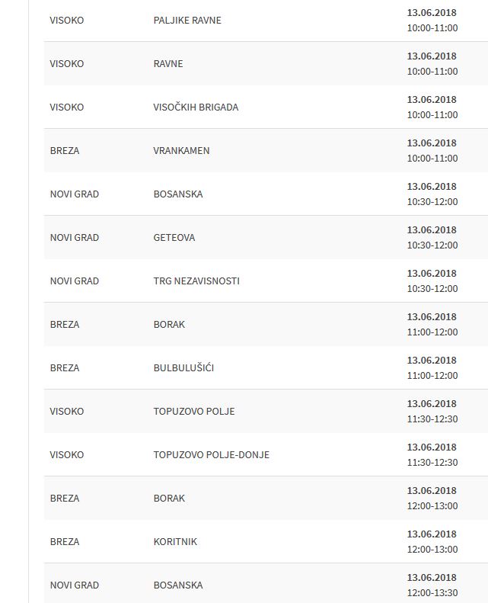Click the VISOČKIH BRIGADA row text
Viewport: 488px width, 603px height.
196,107
